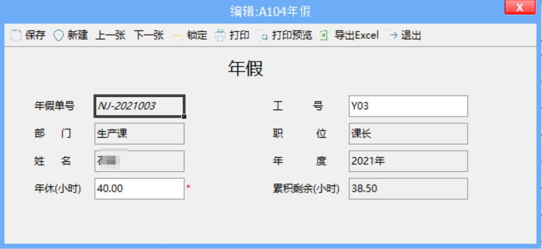Click the 年休(小时) label
The height and width of the screenshot is (249, 542).
tap(57, 188)
